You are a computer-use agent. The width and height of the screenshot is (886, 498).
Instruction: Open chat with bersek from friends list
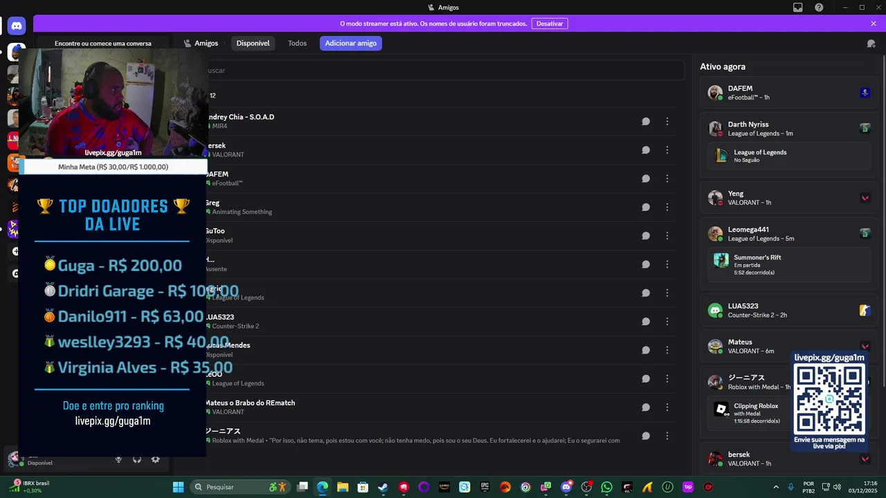(x=646, y=150)
